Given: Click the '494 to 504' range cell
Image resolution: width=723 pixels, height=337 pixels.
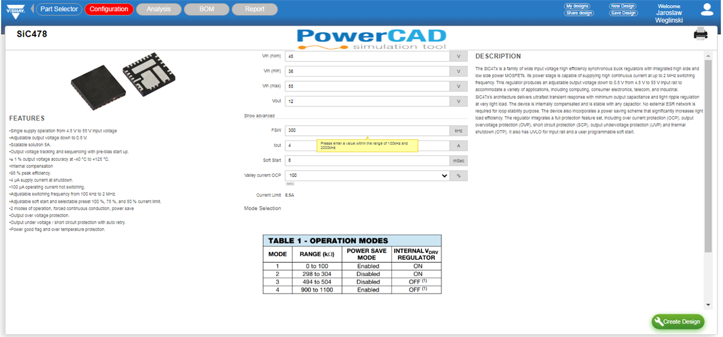Looking at the screenshot, I should pos(317,282).
